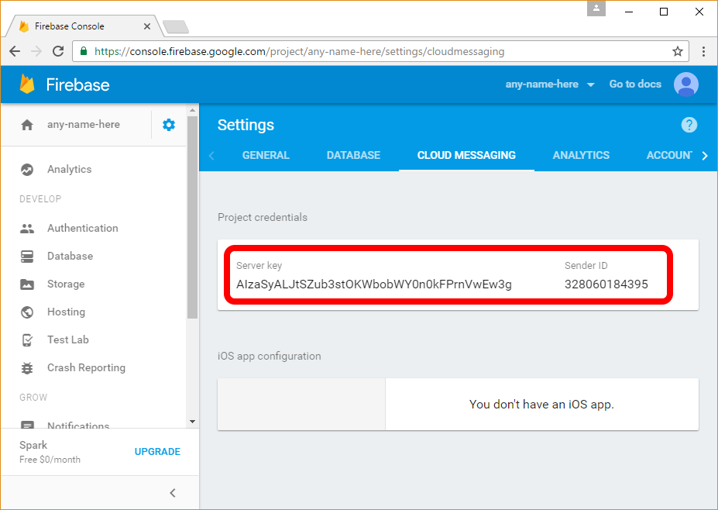
Task: Reload the page in browser
Action: pos(57,51)
